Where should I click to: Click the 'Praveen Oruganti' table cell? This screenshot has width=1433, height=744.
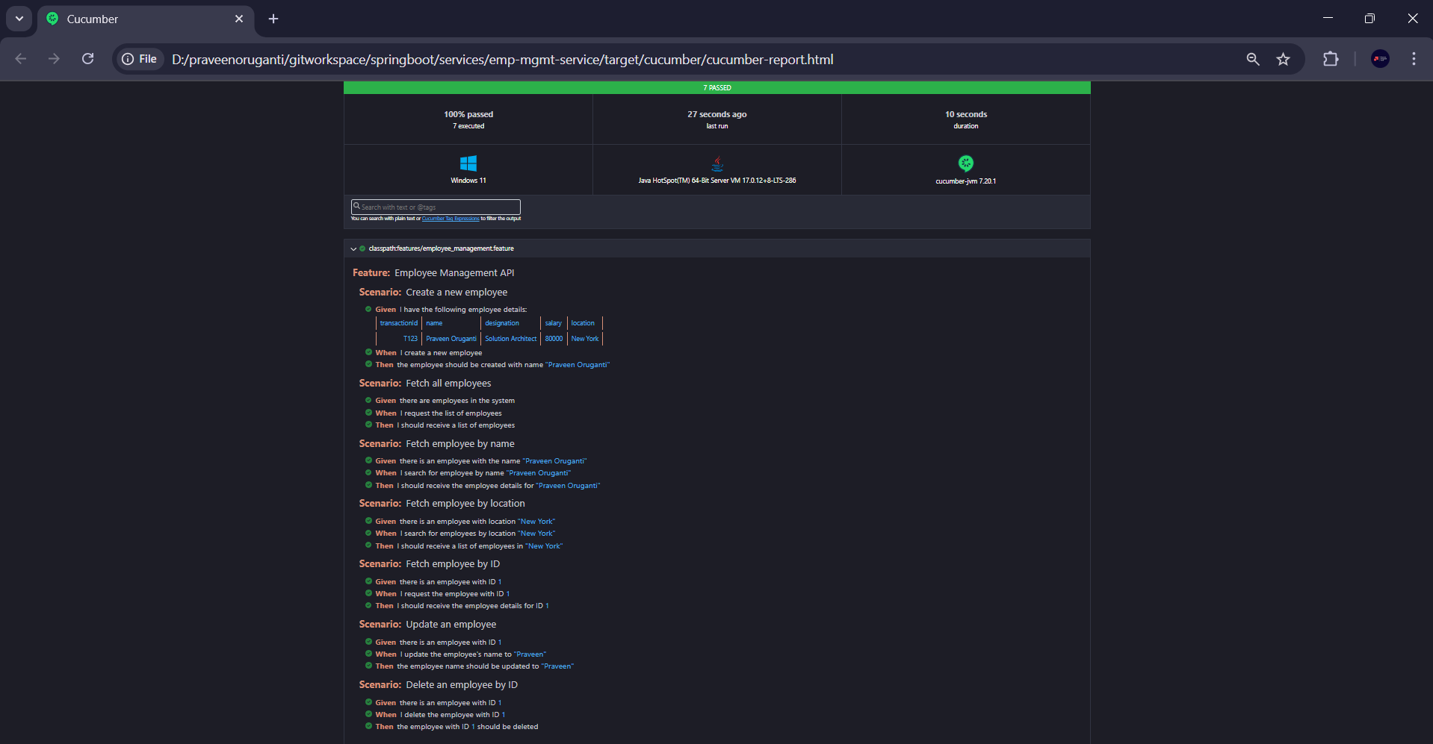[451, 339]
